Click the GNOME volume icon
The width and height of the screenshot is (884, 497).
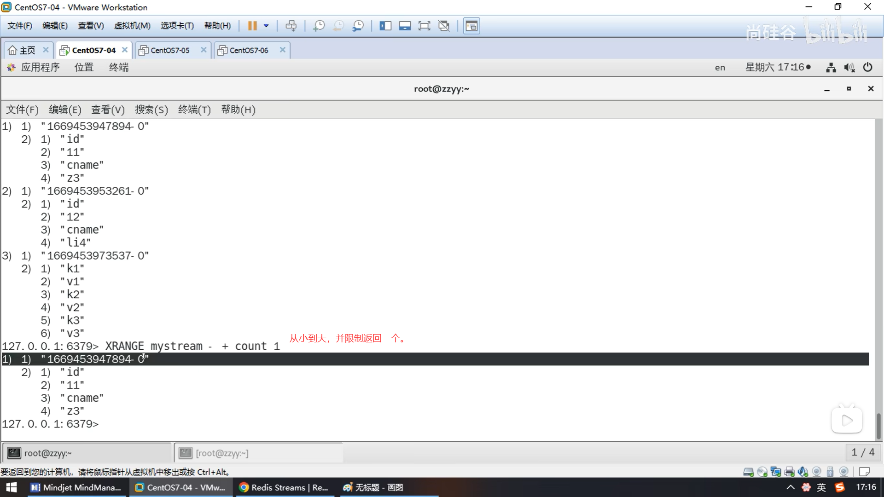point(849,68)
